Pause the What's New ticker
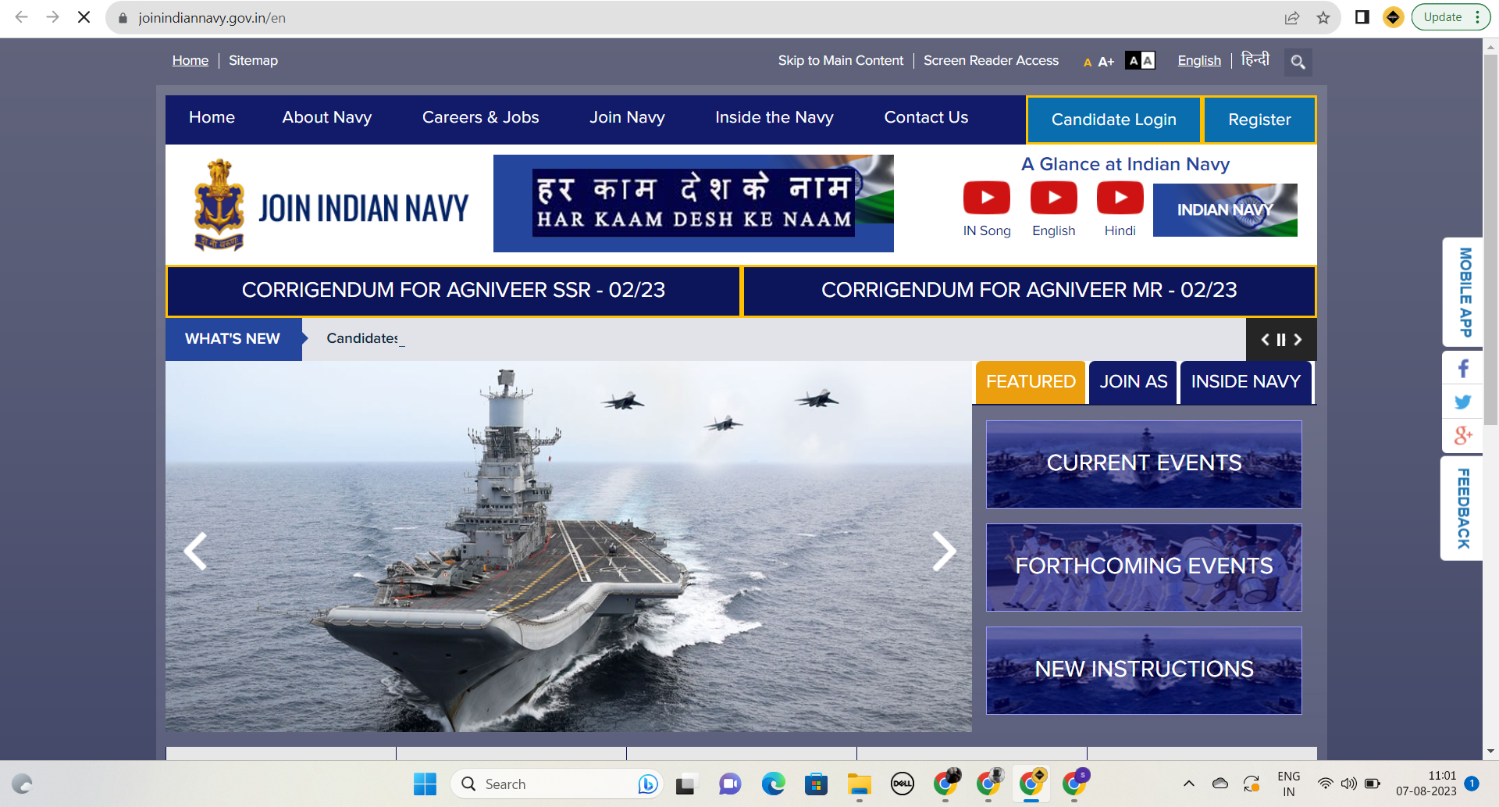This screenshot has width=1499, height=807. [x=1281, y=340]
